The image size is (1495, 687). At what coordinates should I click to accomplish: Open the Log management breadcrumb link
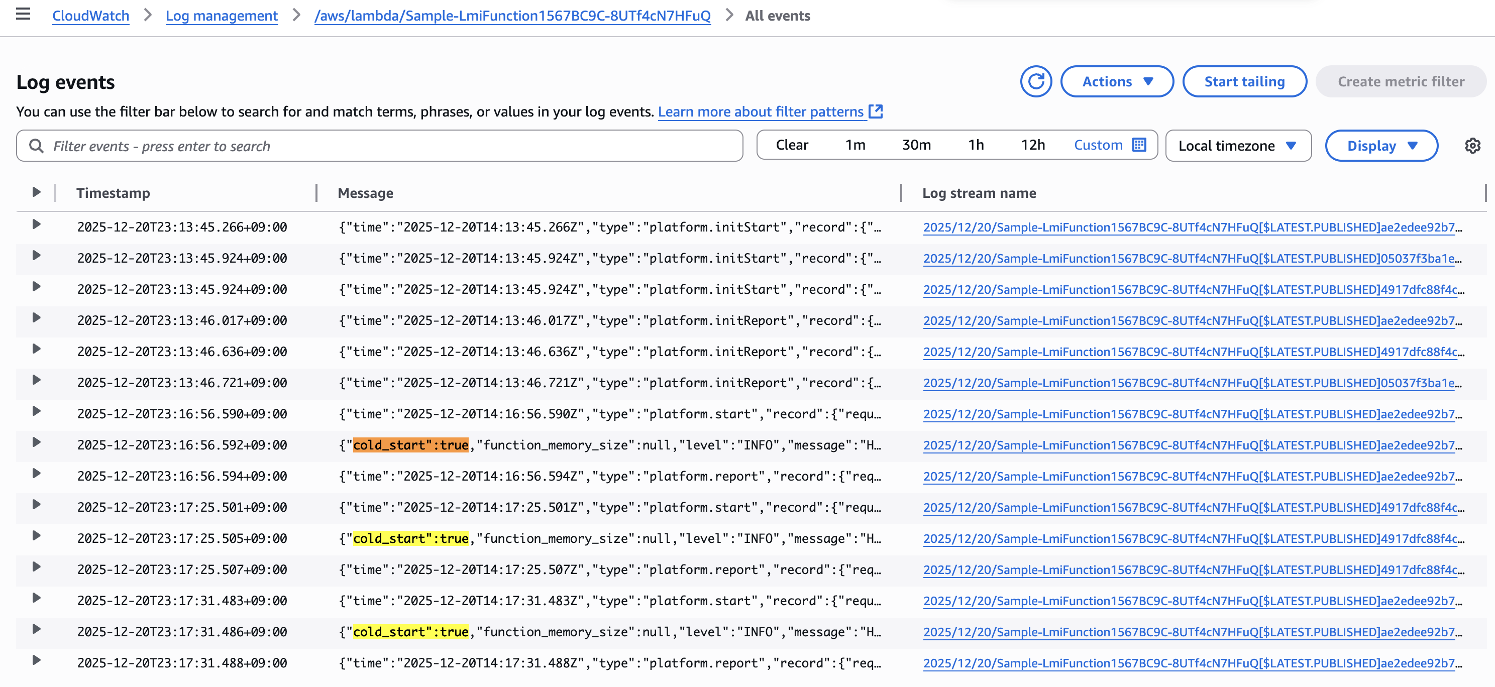coord(221,16)
